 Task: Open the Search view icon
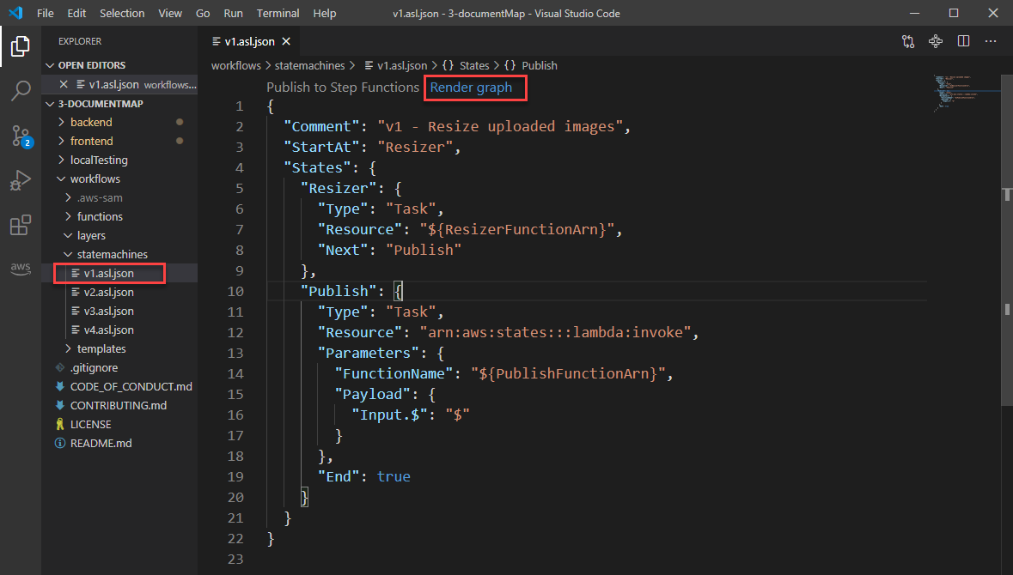pos(21,90)
